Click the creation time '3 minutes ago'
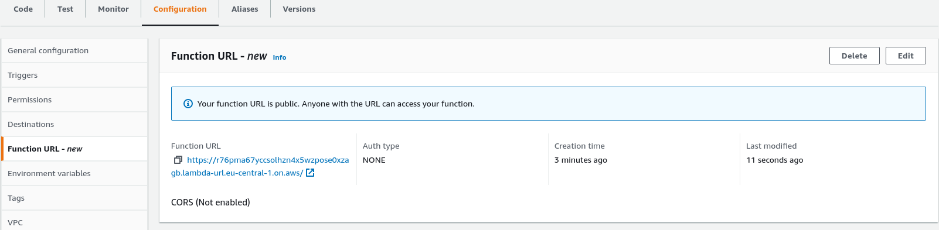Image resolution: width=939 pixels, height=230 pixels. (581, 160)
